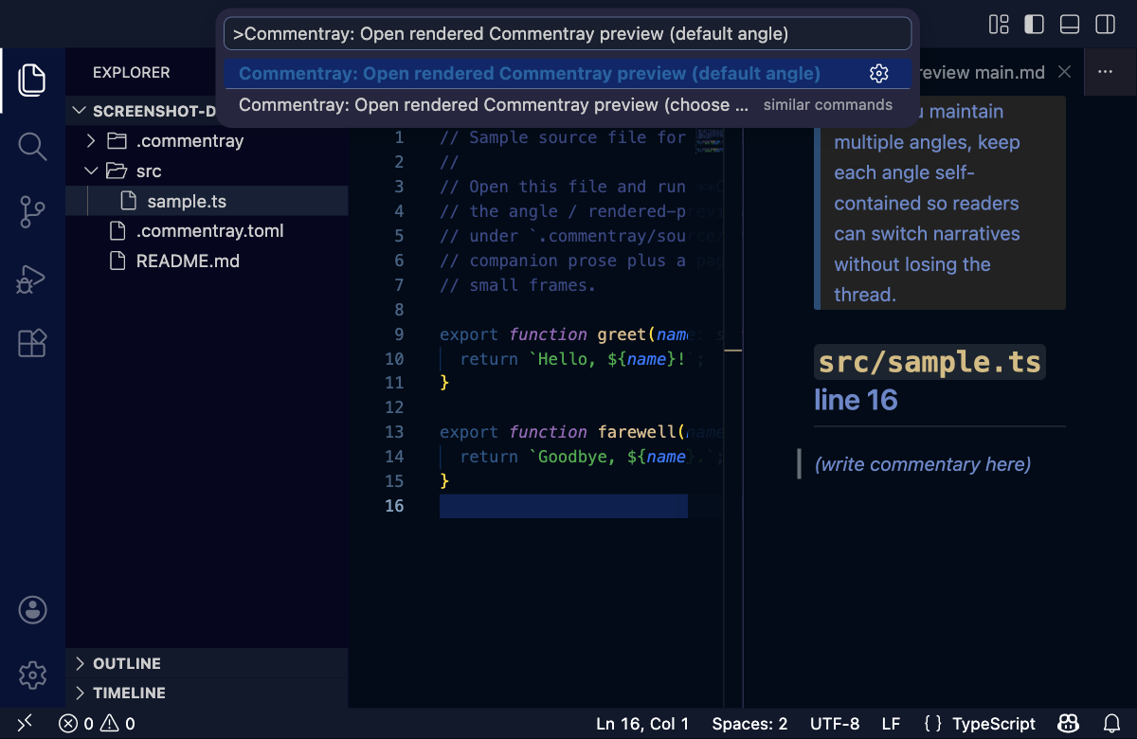Change the LF end of line sequence
The height and width of the screenshot is (739, 1137).
coord(891,724)
